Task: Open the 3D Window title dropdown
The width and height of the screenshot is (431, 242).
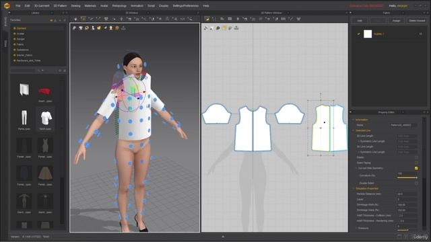Action: pyautogui.click(x=148, y=13)
